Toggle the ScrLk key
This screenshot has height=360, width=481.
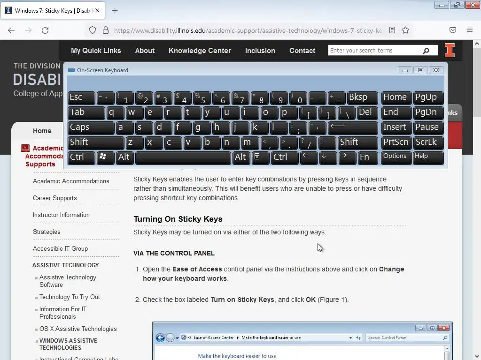[x=428, y=142]
